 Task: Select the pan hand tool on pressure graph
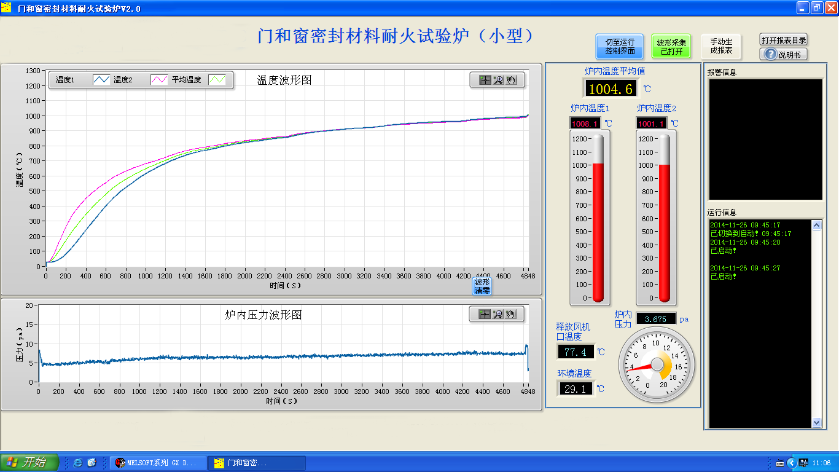511,314
